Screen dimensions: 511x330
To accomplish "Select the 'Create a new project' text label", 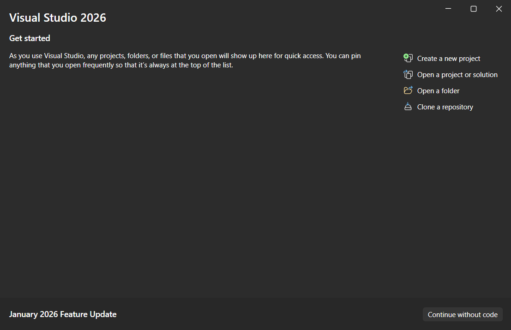I will [448, 59].
